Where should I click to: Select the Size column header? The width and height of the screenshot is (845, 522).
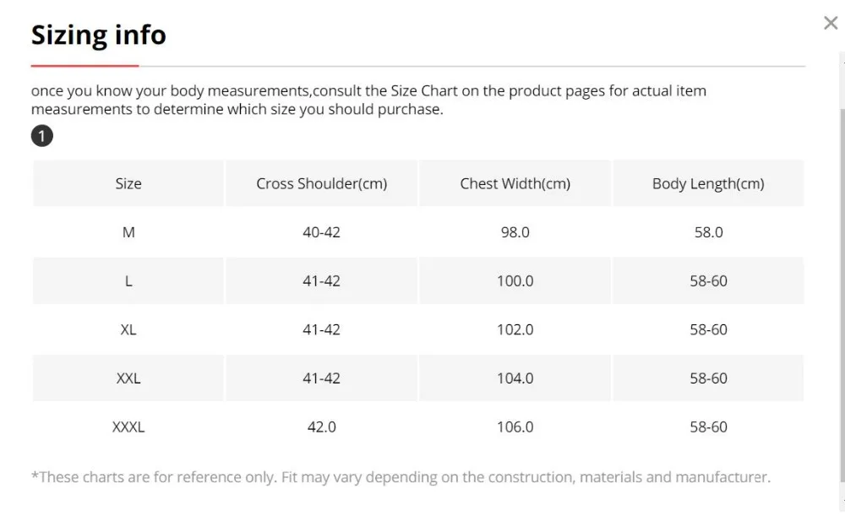tap(128, 183)
